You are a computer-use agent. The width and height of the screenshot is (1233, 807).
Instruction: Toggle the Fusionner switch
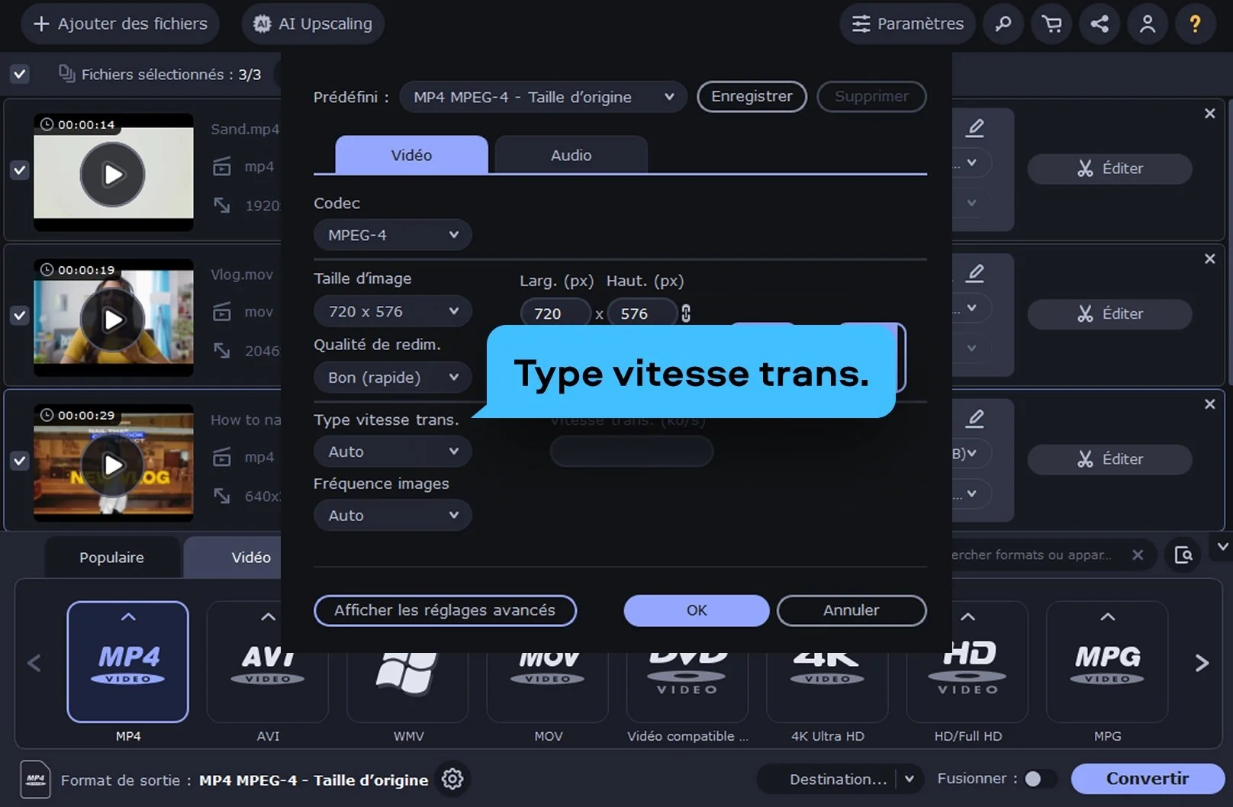point(1040,779)
